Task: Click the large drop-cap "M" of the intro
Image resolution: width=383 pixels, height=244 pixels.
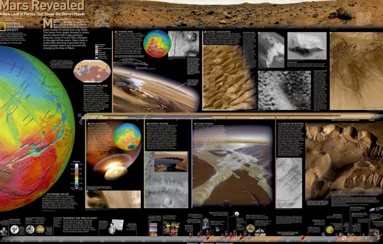Action: 48,23
